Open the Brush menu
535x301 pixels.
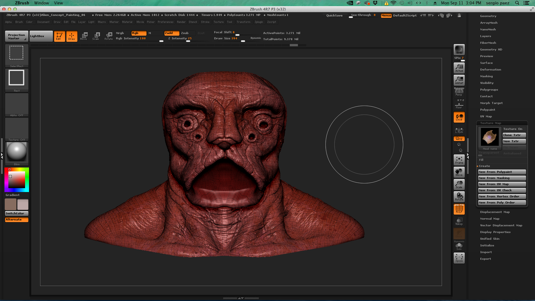click(x=19, y=22)
